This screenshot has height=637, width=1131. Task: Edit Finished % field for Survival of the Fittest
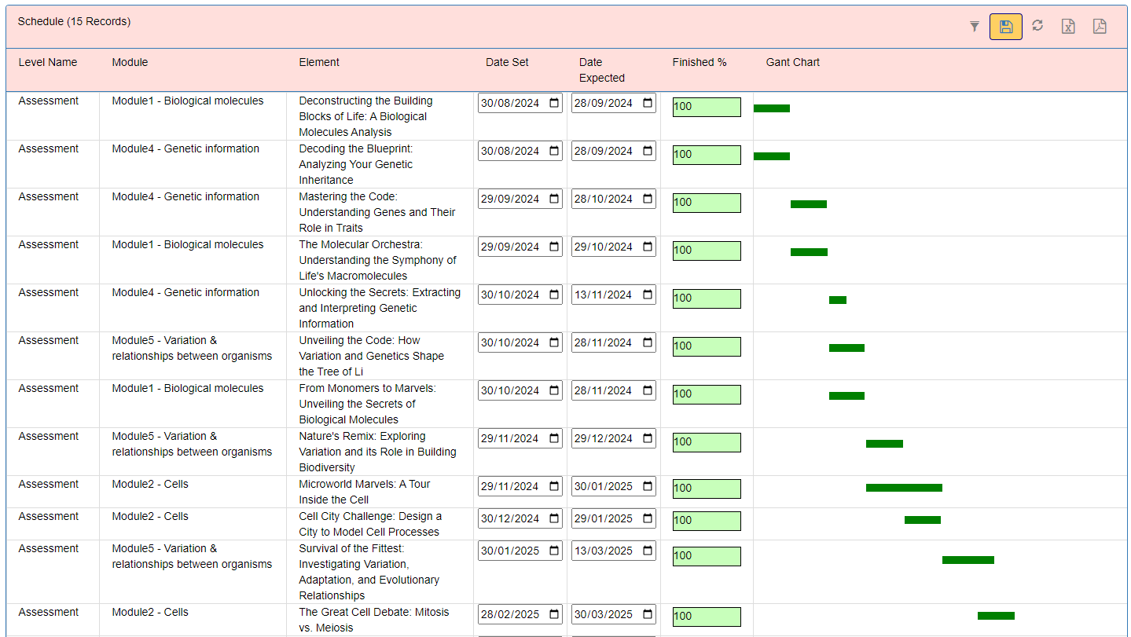(x=706, y=556)
